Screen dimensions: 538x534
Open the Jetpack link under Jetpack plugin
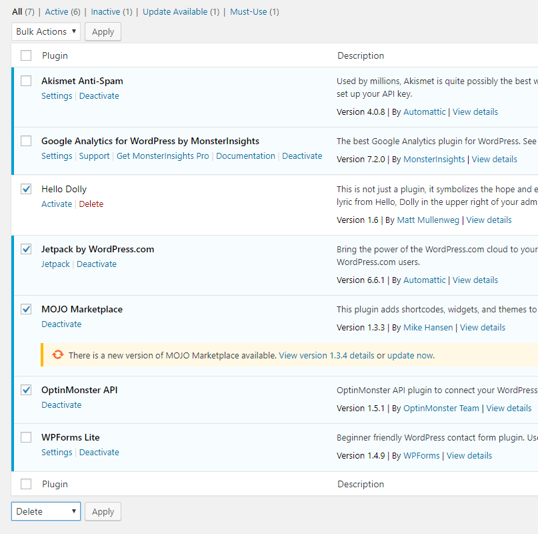point(55,264)
